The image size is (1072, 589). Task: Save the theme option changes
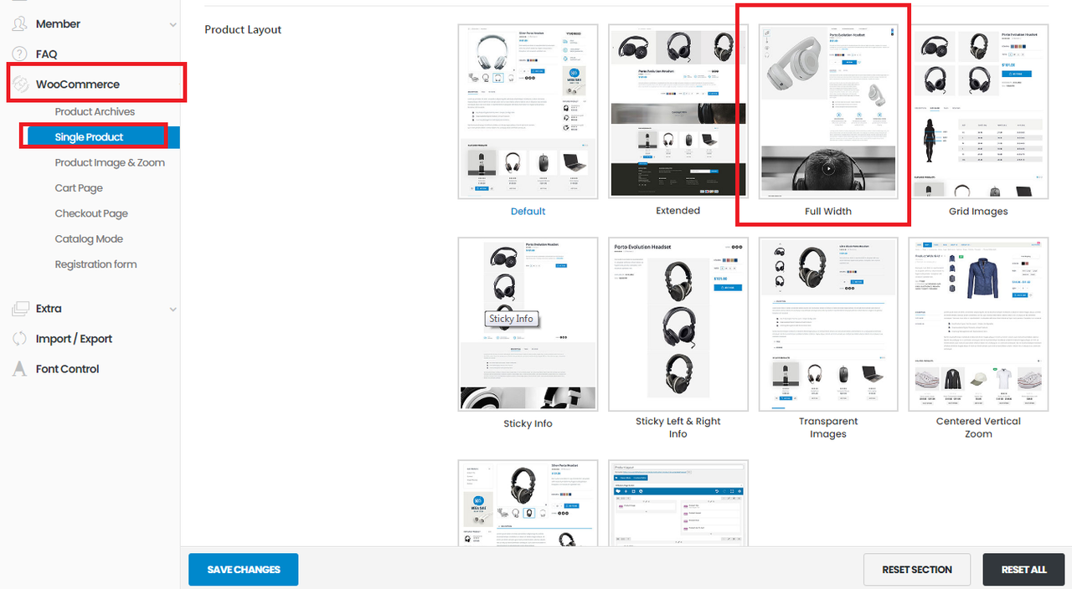tap(243, 570)
